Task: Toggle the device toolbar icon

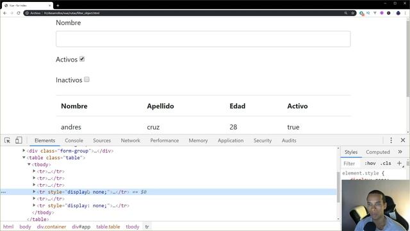Action: tap(19, 141)
